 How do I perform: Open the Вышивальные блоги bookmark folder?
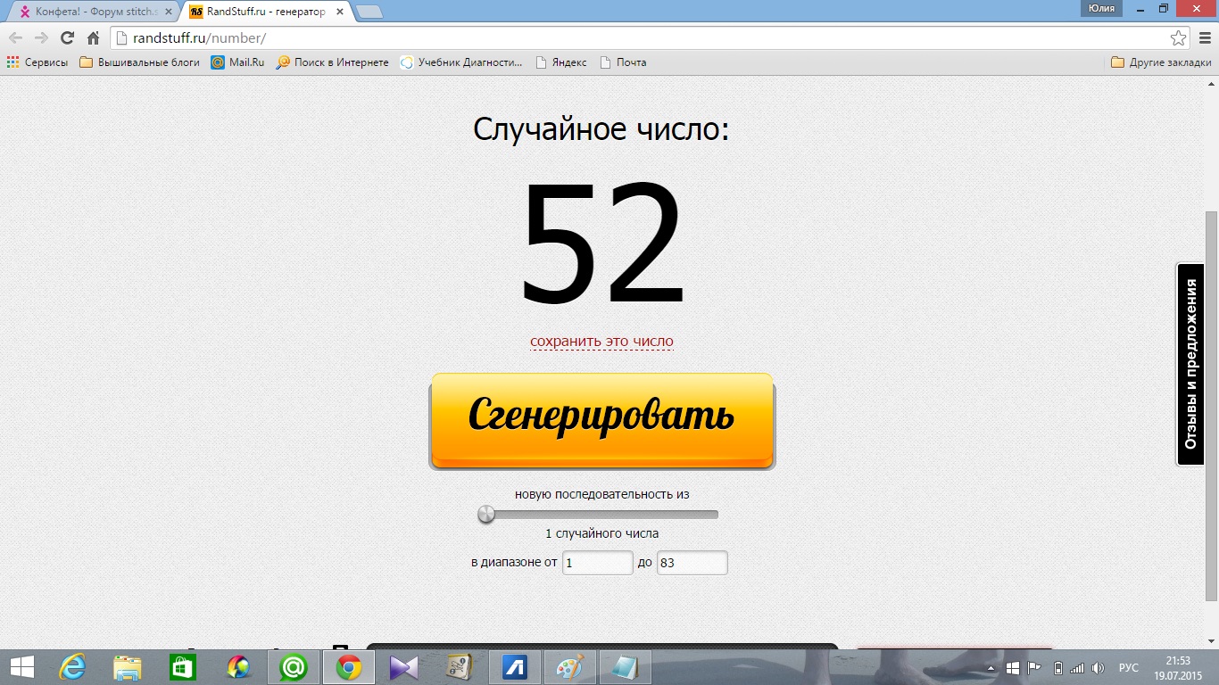tap(139, 62)
